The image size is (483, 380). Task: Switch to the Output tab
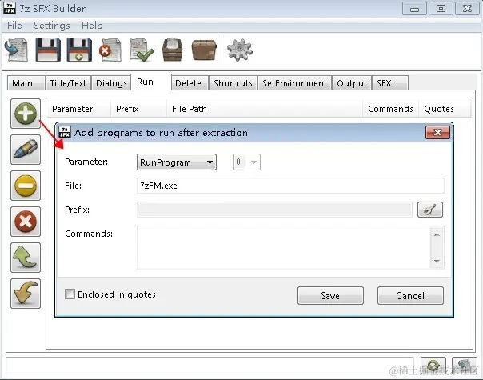pyautogui.click(x=352, y=83)
